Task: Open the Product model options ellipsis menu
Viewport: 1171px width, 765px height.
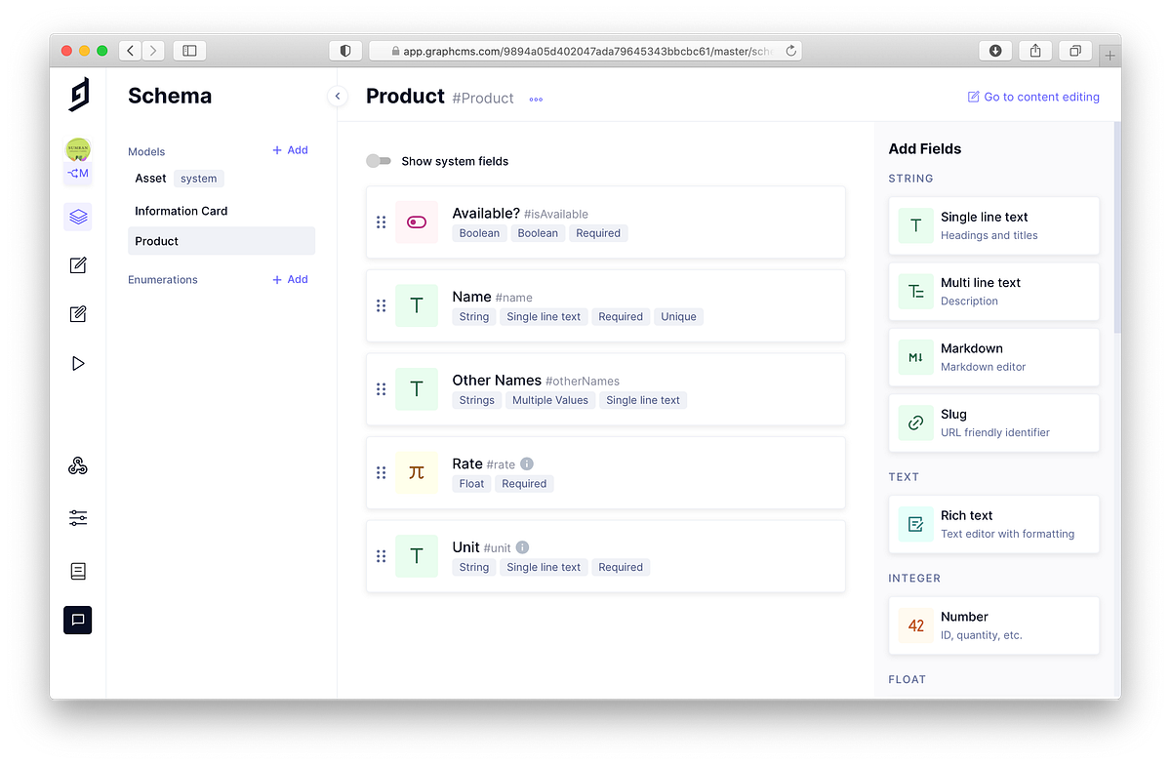Action: click(x=535, y=99)
